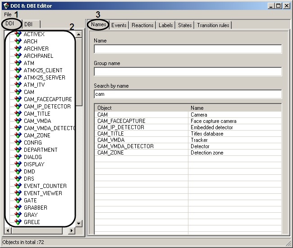The width and height of the screenshot is (293, 248).
Task: Open the File menu
Action: click(x=8, y=14)
